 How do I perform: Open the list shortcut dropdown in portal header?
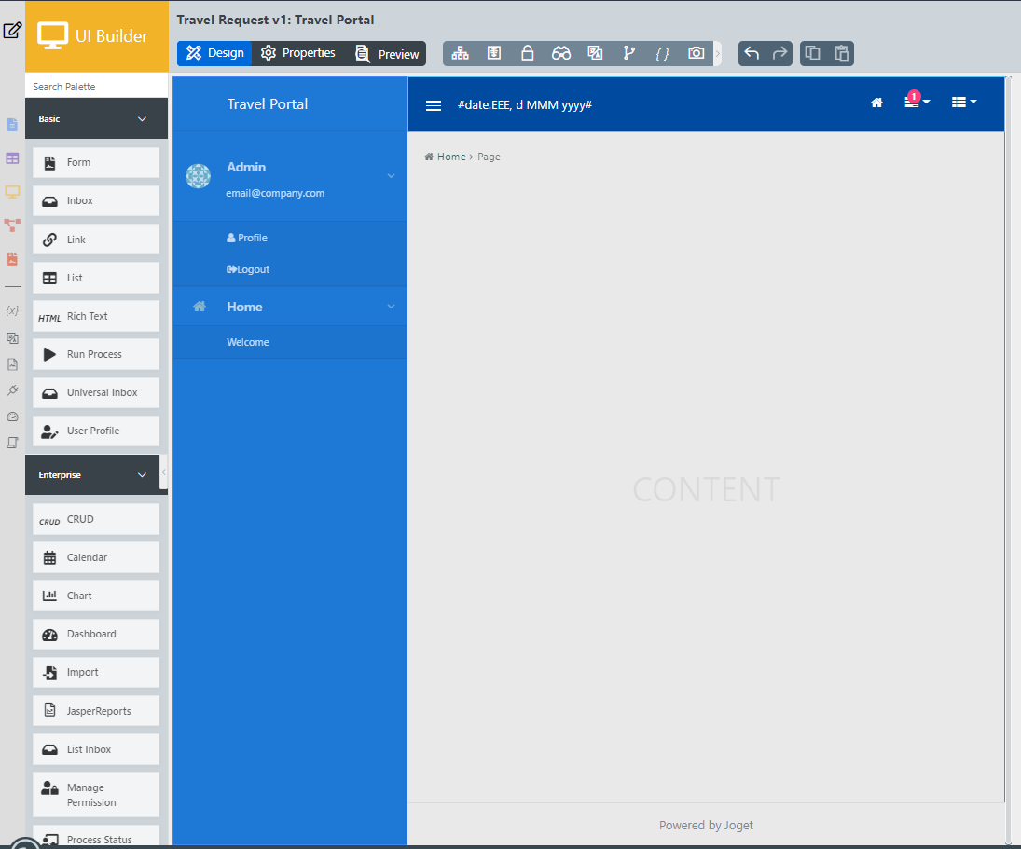[964, 103]
